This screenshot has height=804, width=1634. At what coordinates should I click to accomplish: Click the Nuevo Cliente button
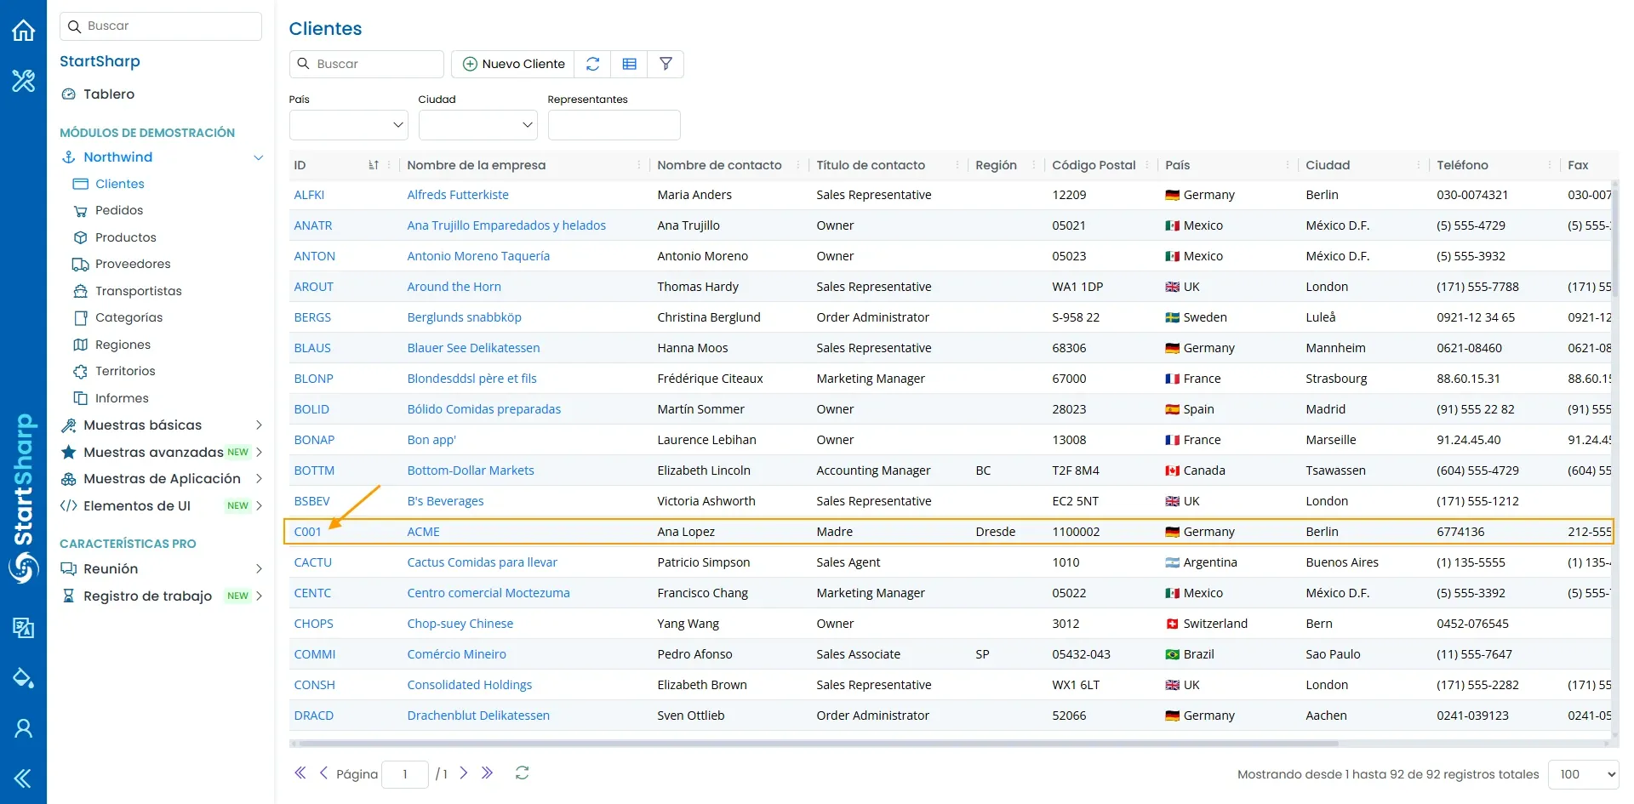513,64
